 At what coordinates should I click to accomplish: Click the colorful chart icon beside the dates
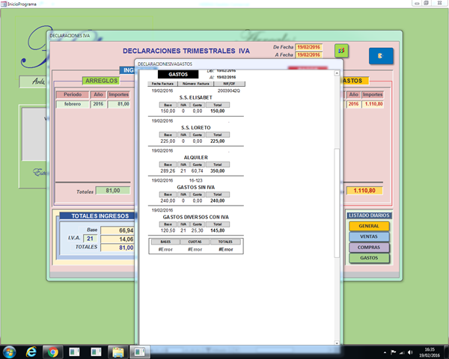click(x=340, y=50)
